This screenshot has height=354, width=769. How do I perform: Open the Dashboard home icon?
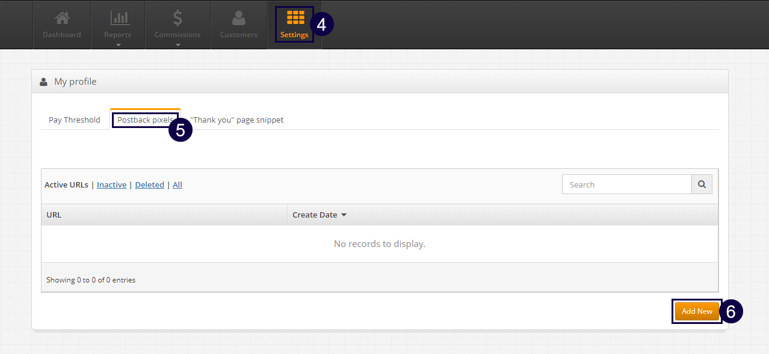click(61, 19)
